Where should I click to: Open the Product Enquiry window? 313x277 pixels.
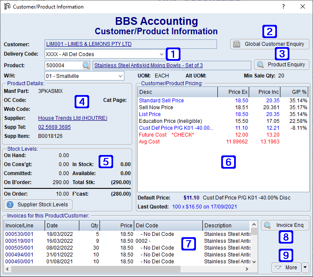281,65
